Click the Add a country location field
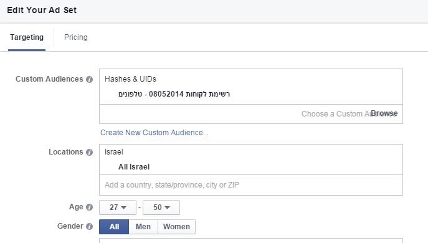Viewport: 428px width, 243px height. (x=251, y=185)
